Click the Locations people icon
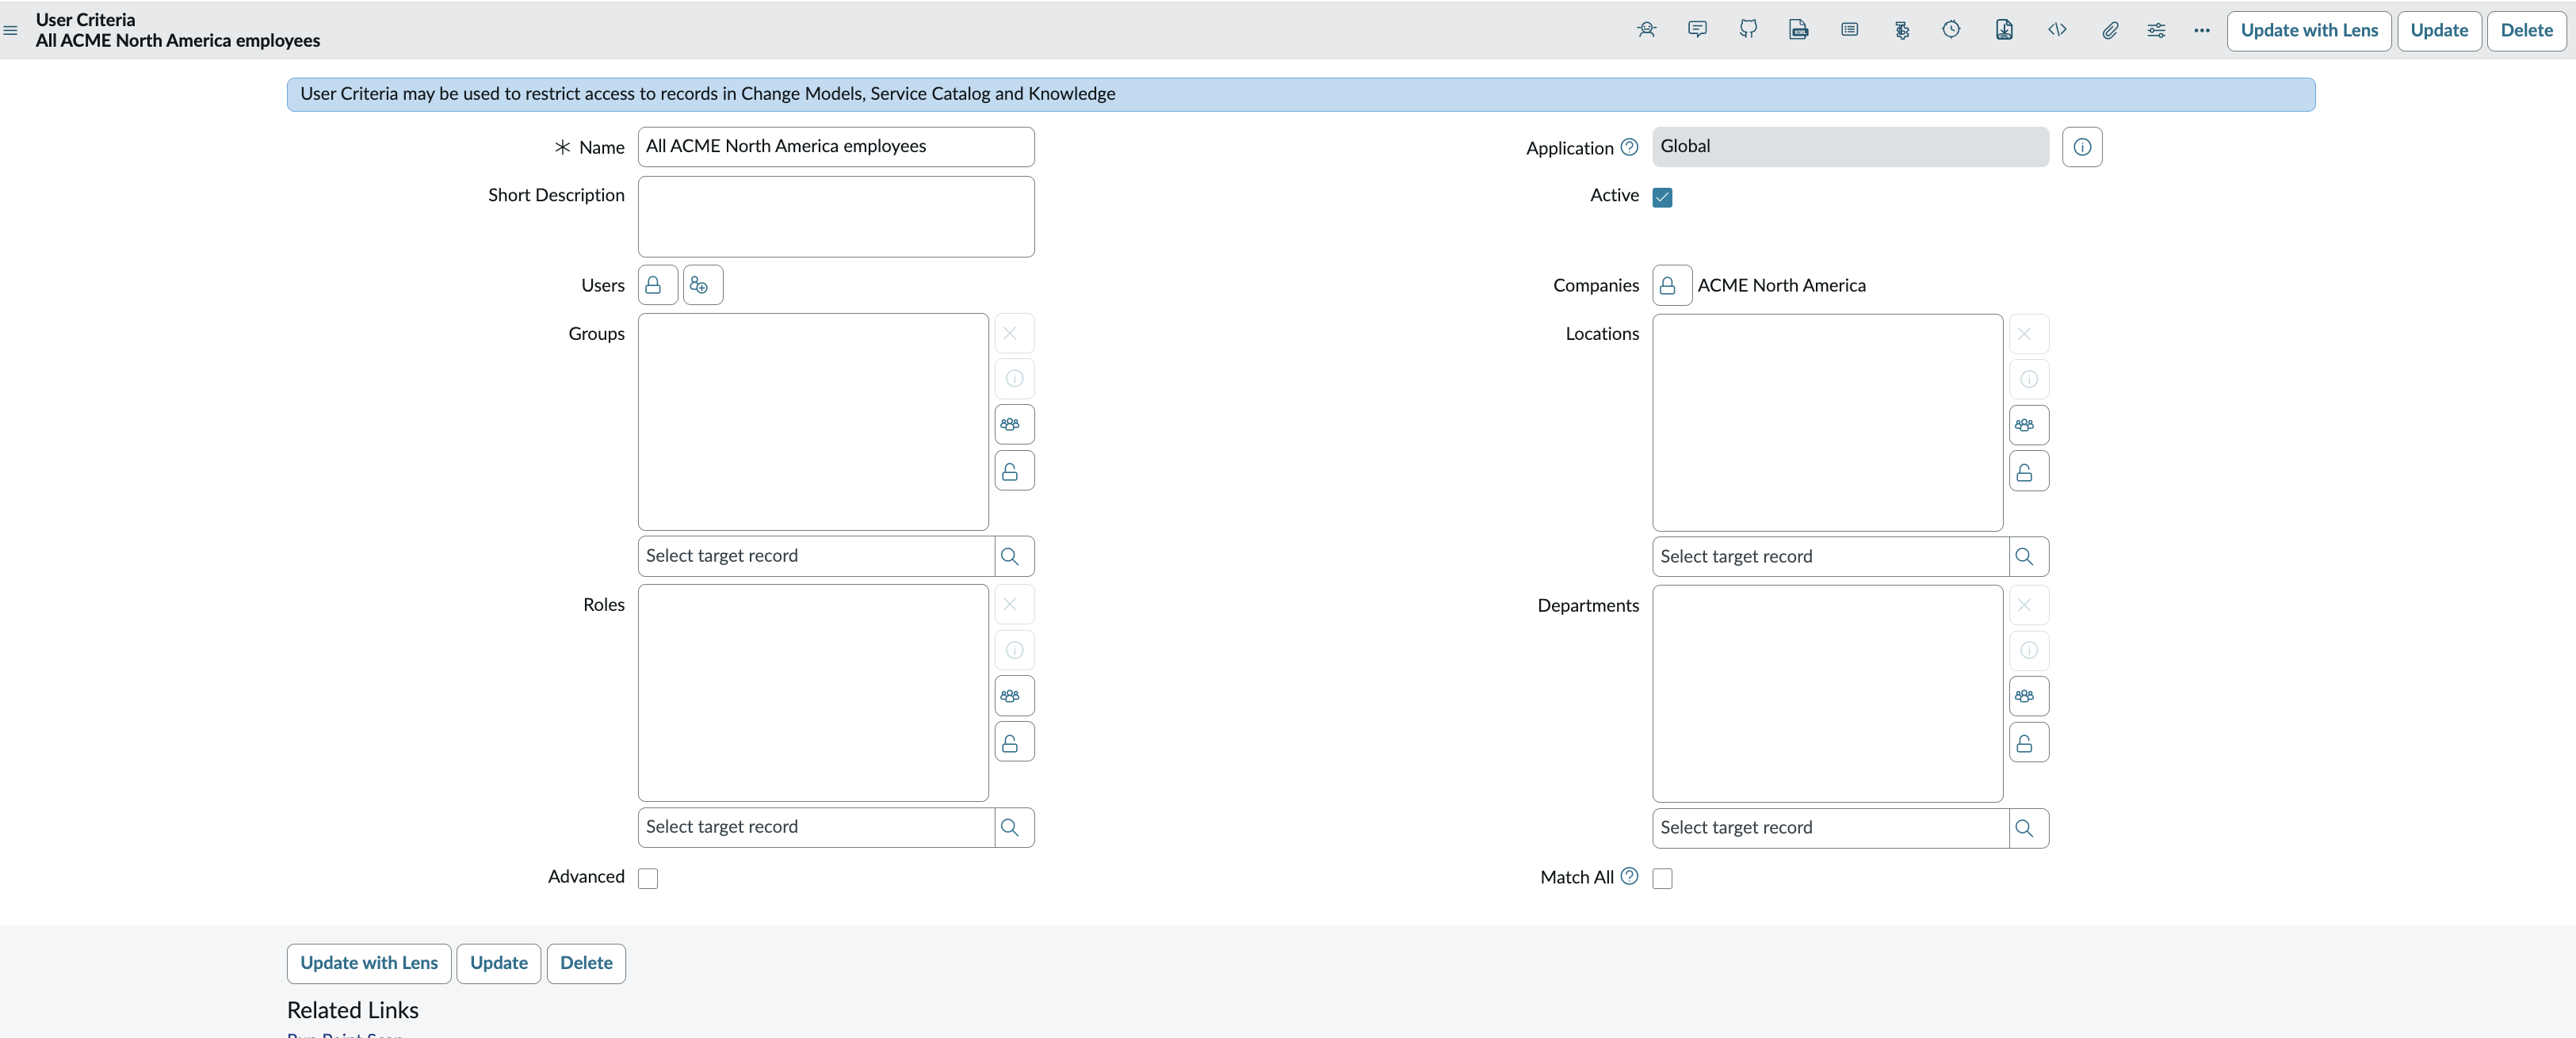 click(2028, 425)
